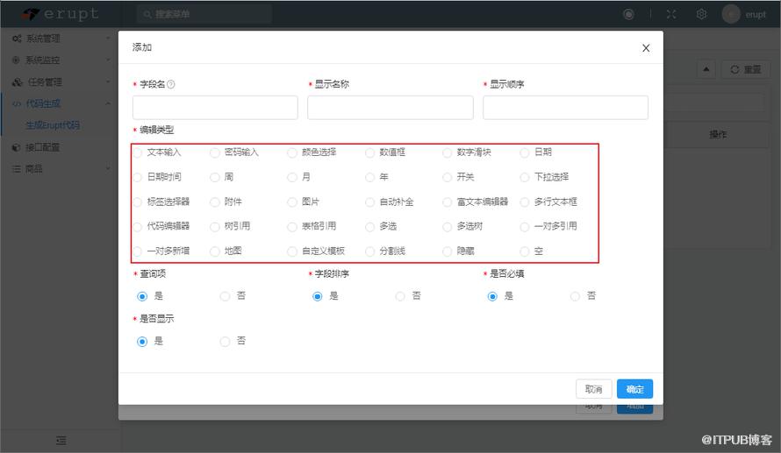Select 多行文本框 edit type
This screenshot has height=453, width=781.
pyautogui.click(x=525, y=202)
